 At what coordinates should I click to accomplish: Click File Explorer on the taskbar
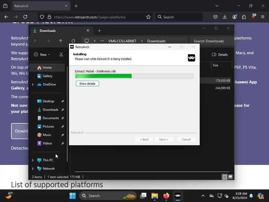(x=154, y=196)
